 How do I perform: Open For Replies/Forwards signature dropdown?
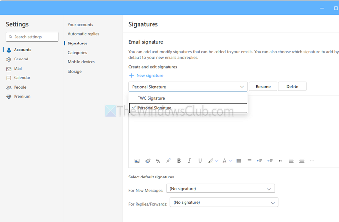coord(224,202)
